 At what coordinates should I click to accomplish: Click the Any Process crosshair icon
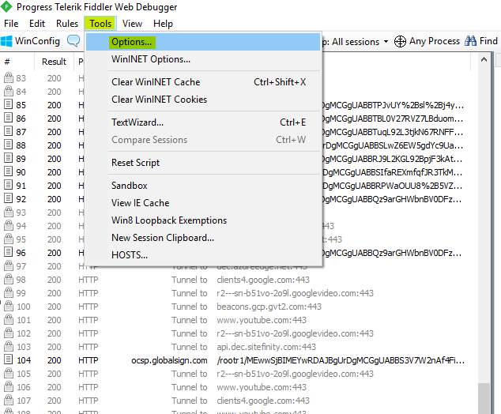[400, 41]
